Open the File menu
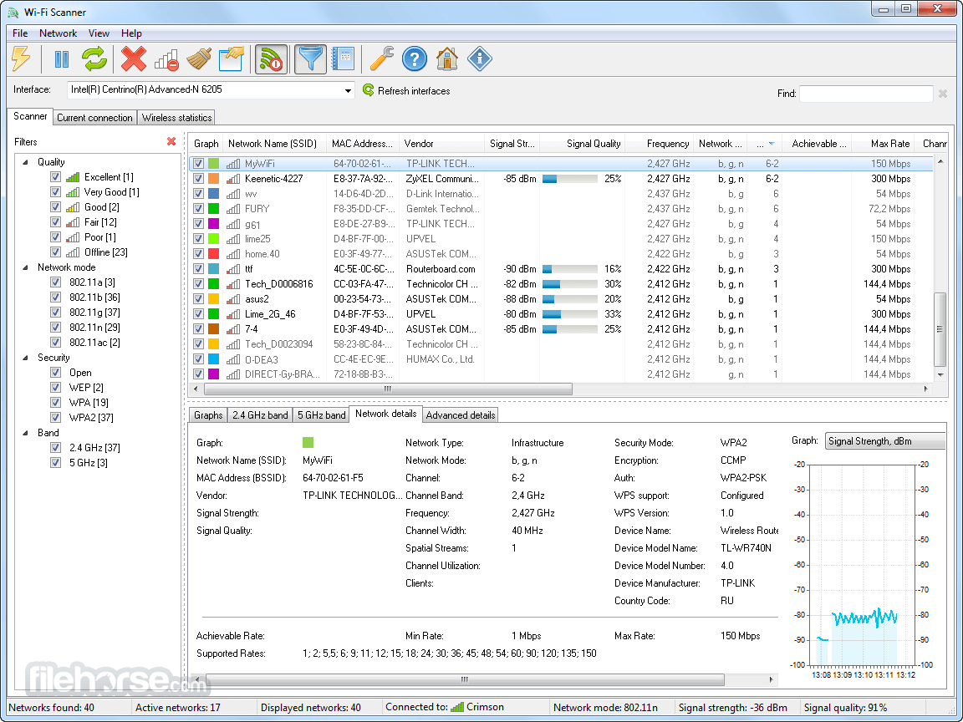 pos(20,33)
